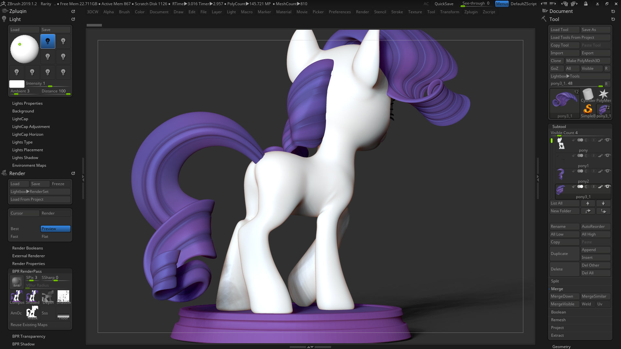Viewport: 621px width, 349px height.
Task: Expand Environment Maps section
Action: [x=29, y=165]
